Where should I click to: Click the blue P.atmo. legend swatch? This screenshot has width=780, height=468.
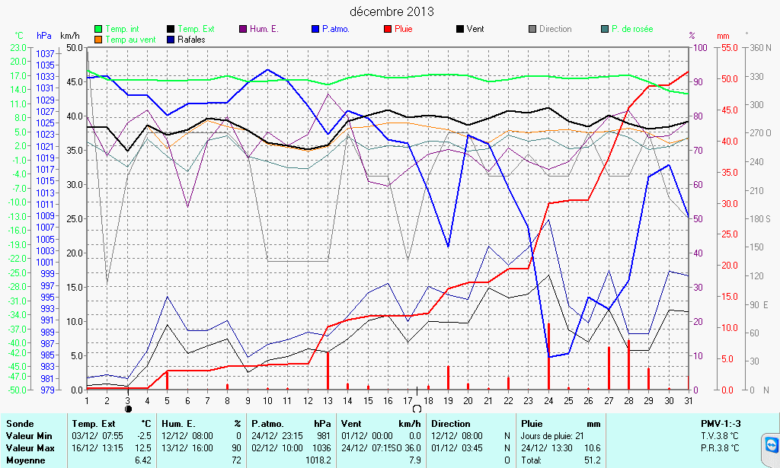[315, 29]
